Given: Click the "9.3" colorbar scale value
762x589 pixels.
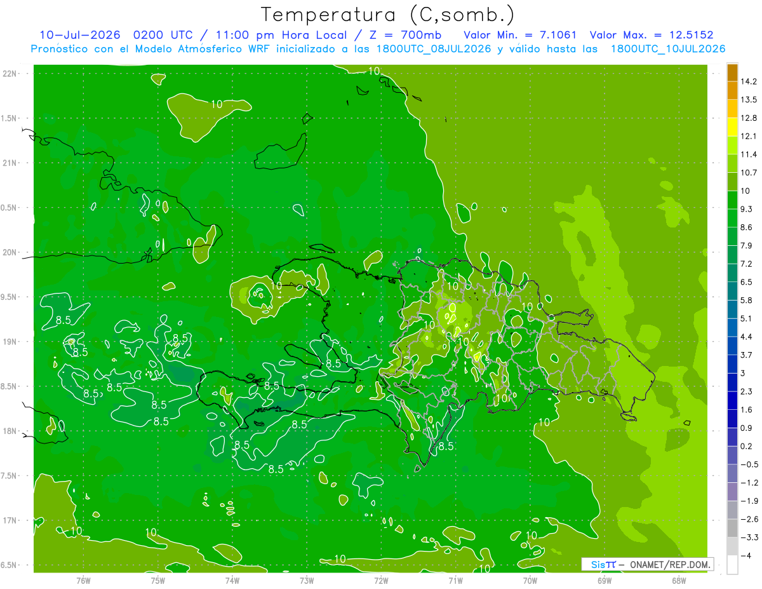Looking at the screenshot, I should point(747,209).
